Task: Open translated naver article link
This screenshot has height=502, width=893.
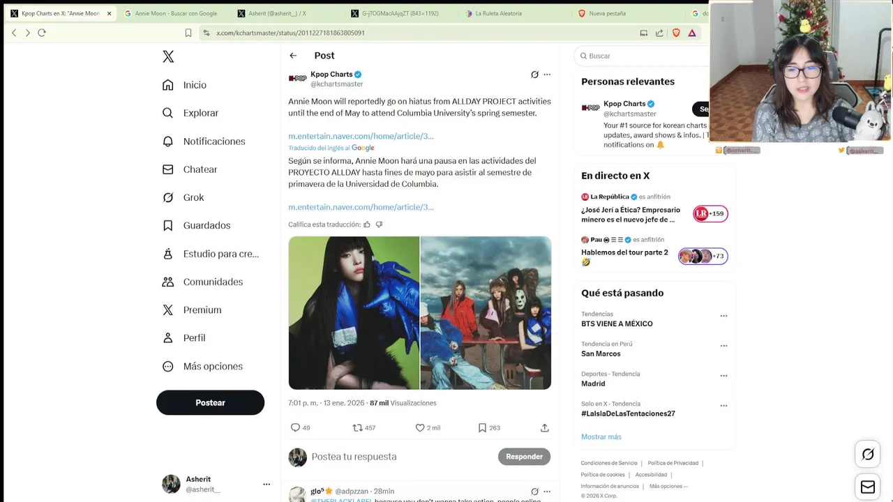Action: pyautogui.click(x=361, y=207)
